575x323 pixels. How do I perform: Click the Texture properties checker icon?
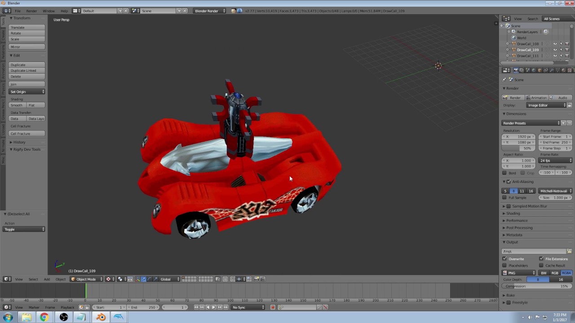coord(570,70)
